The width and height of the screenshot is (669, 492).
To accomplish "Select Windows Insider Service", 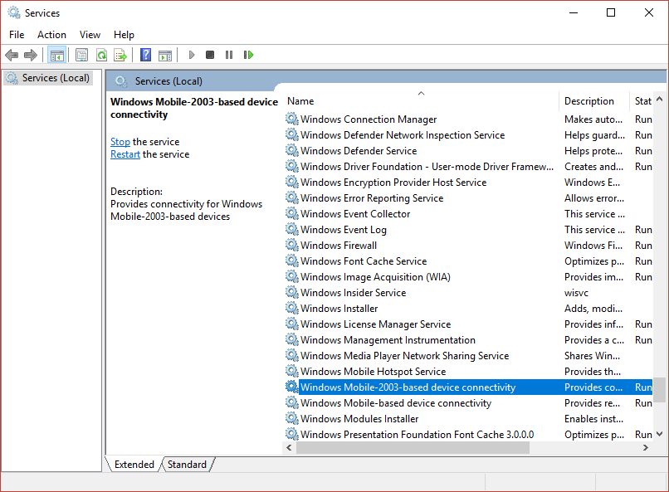I will [x=468, y=293].
